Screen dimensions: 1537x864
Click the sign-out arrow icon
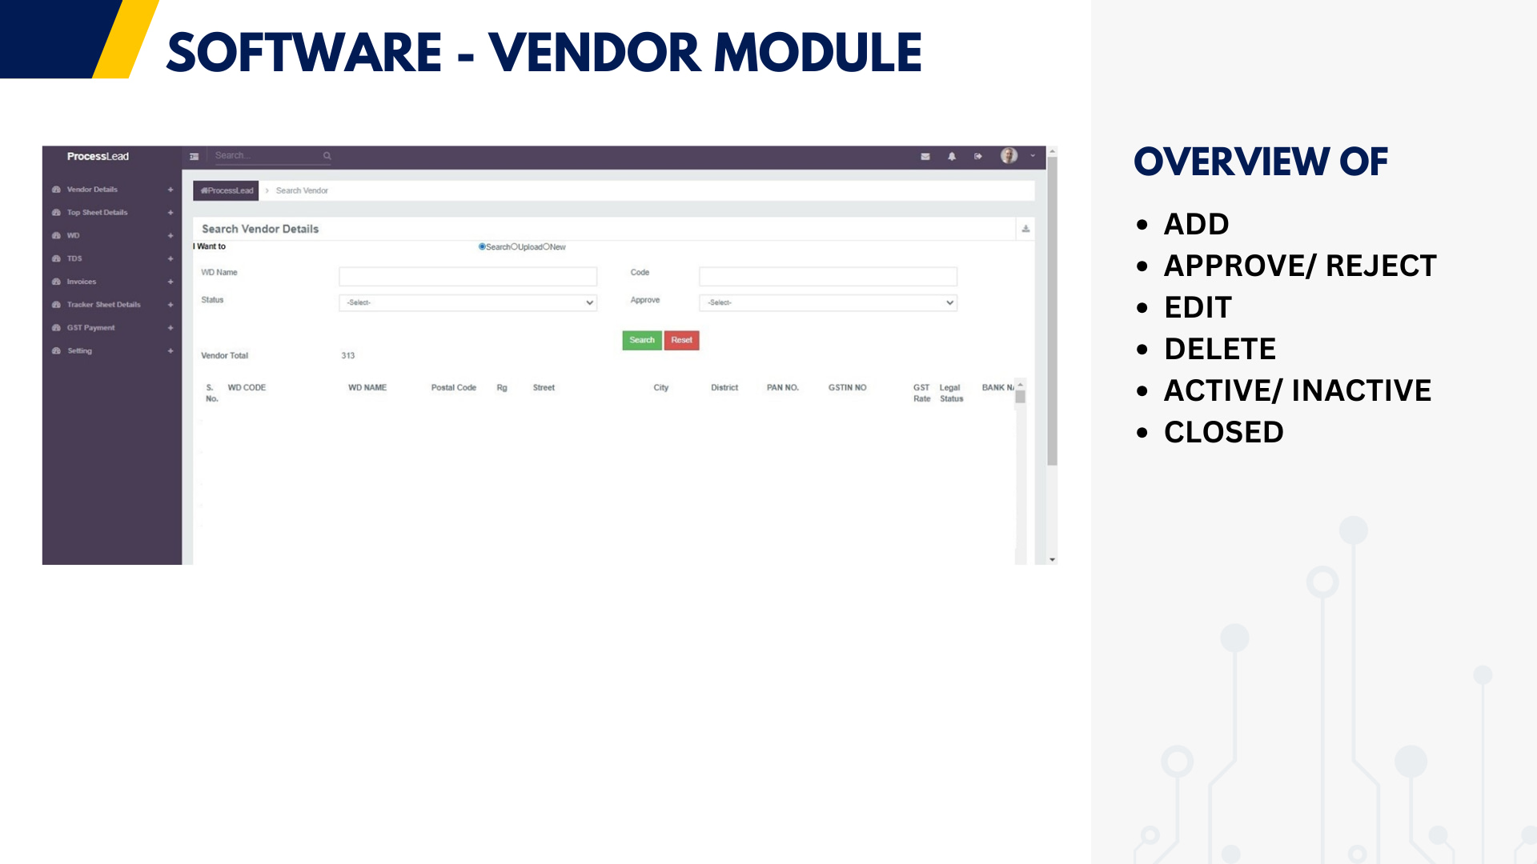tap(978, 157)
